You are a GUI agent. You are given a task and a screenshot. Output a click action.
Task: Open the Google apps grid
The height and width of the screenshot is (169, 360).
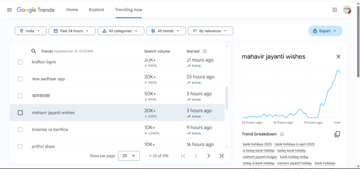click(x=334, y=10)
